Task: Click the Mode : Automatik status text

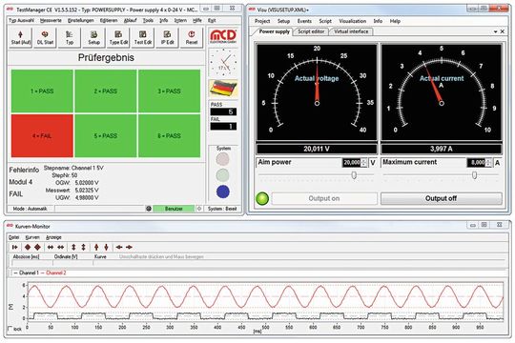Action: point(30,209)
